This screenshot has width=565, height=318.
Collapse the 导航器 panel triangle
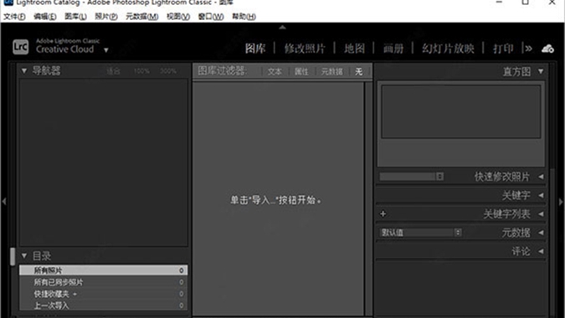[23, 70]
